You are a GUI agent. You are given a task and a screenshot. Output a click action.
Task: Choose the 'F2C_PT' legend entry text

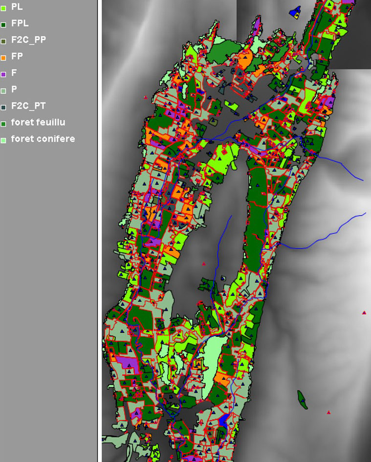point(28,106)
